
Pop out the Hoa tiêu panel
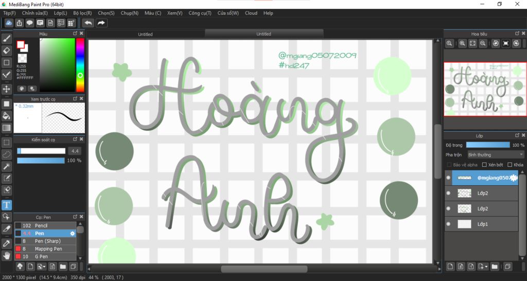pyautogui.click(x=517, y=33)
